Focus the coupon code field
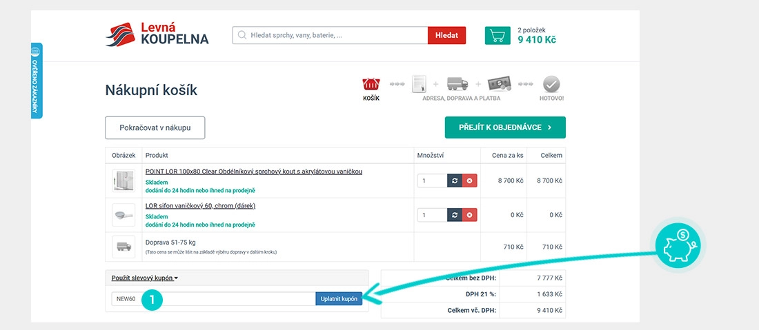Image resolution: width=759 pixels, height=330 pixels. pos(213,298)
